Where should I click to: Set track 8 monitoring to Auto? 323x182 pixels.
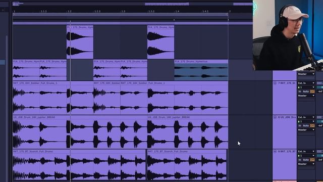click(x=306, y=126)
